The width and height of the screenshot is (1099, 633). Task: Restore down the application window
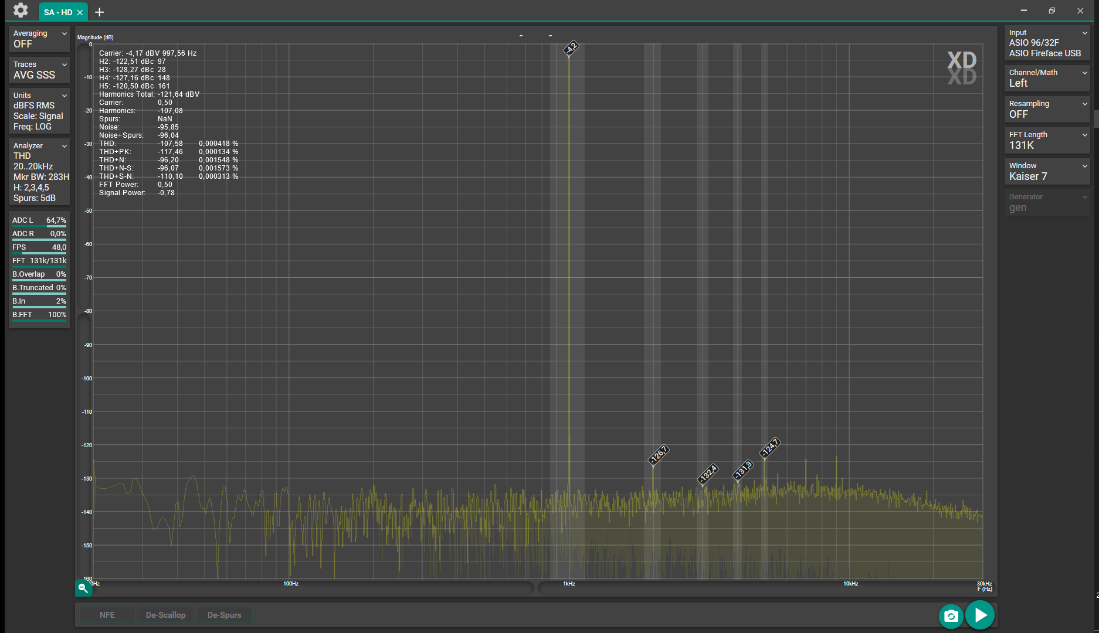click(1052, 11)
